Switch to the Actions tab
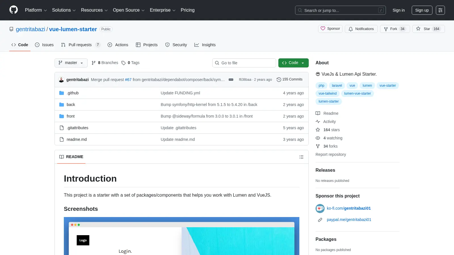454x255 pixels. (x=118, y=45)
